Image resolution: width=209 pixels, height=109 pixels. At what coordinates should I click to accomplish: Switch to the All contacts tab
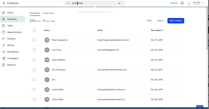[x=35, y=13]
